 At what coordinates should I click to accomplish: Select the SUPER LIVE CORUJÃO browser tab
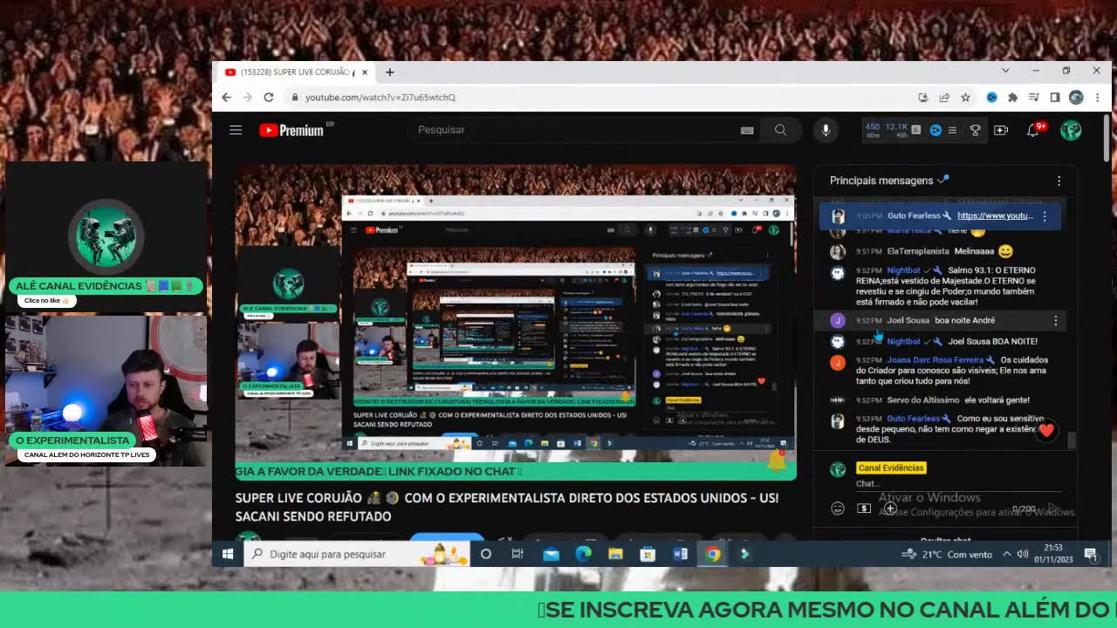click(x=296, y=72)
